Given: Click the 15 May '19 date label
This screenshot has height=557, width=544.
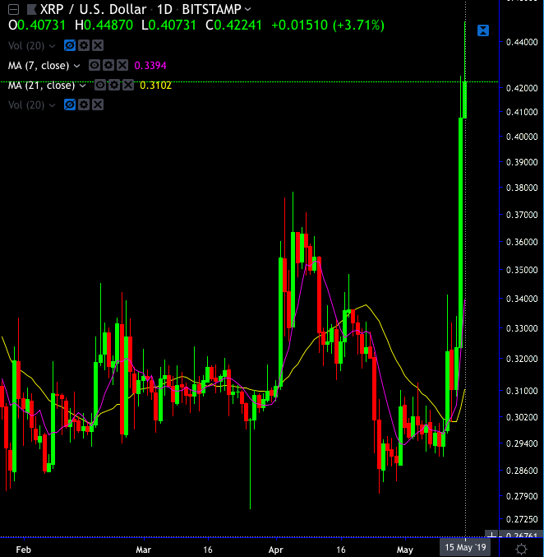Looking at the screenshot, I should (x=465, y=547).
